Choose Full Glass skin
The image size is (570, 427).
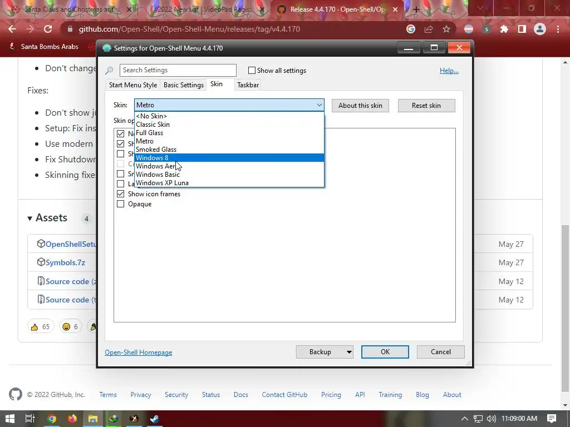[x=229, y=133]
